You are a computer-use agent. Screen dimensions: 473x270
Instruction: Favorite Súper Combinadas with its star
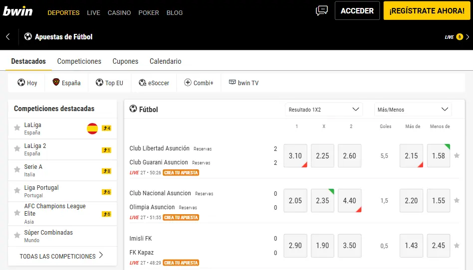click(x=17, y=236)
